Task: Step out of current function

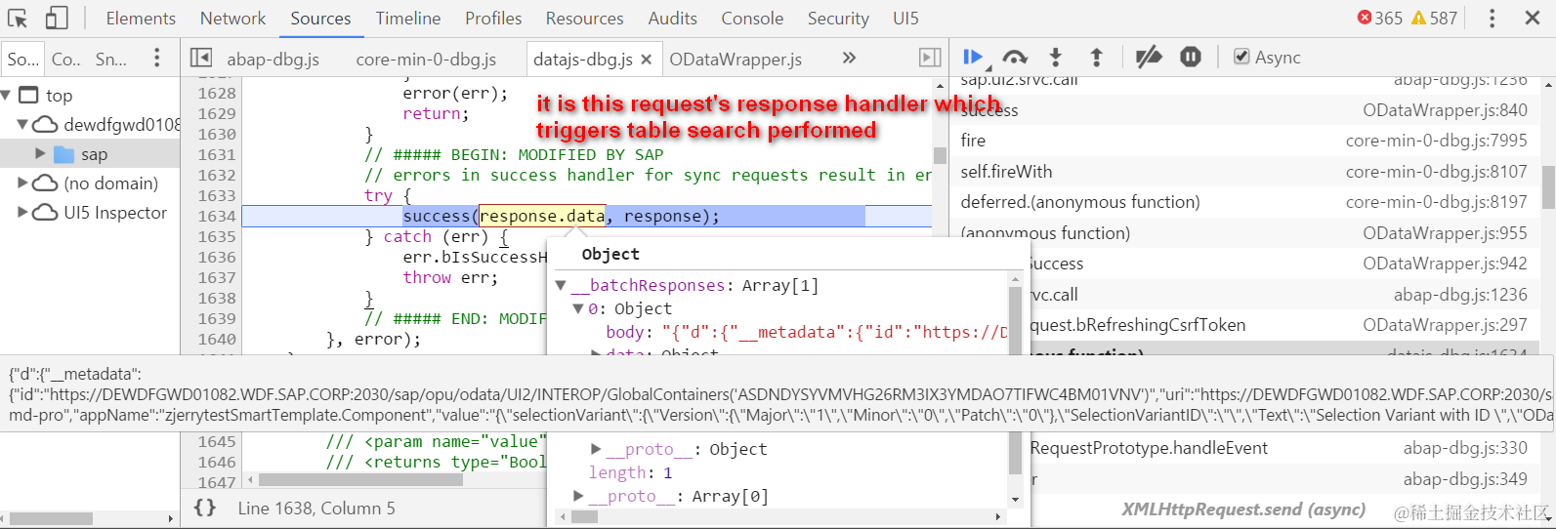Action: point(1096,58)
